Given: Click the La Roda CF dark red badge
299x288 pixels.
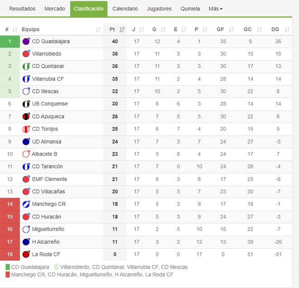Looking at the screenshot, I should point(26,254).
